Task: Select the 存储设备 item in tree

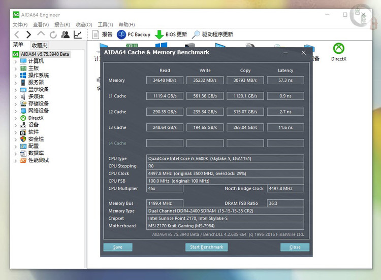Action: click(x=38, y=104)
